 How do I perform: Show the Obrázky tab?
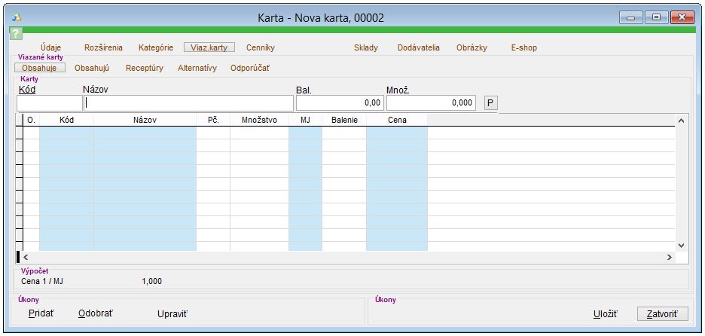click(472, 47)
